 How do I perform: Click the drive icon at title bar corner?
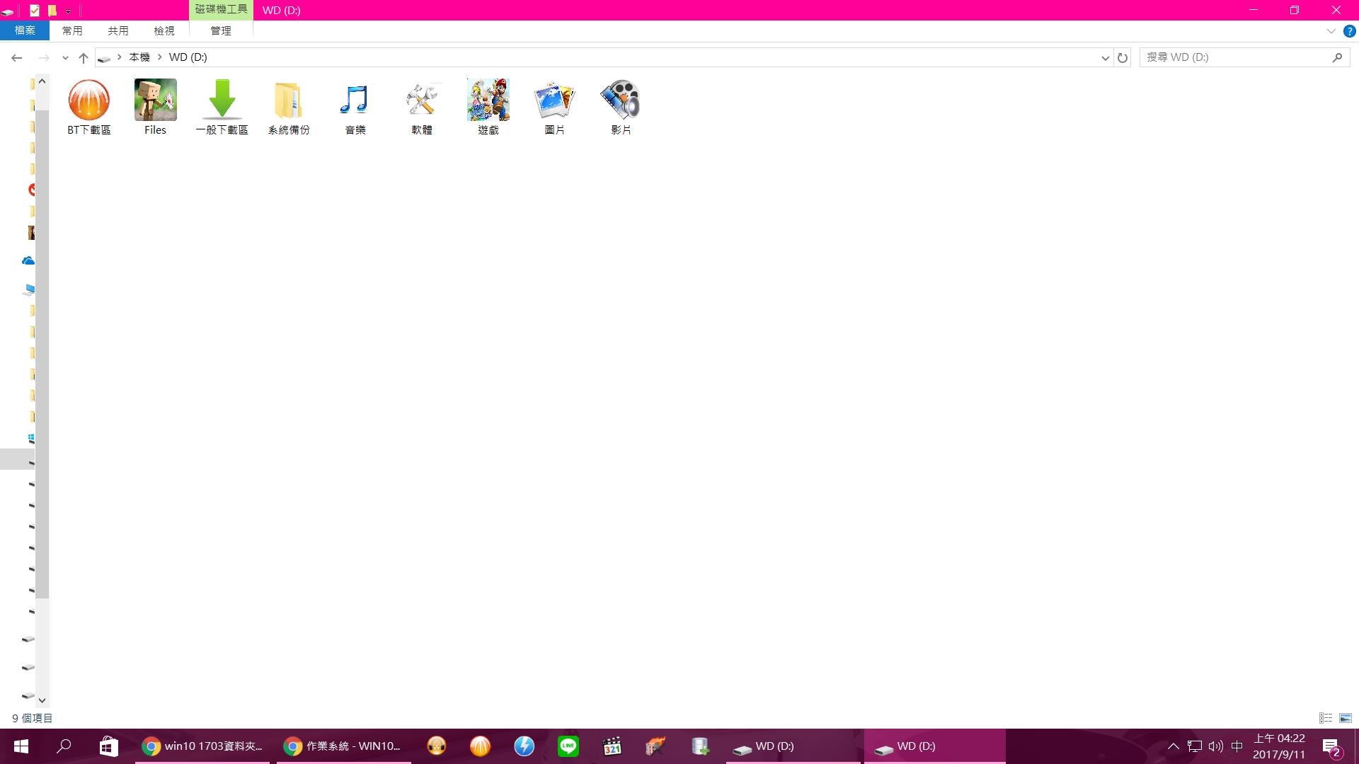pyautogui.click(x=7, y=11)
